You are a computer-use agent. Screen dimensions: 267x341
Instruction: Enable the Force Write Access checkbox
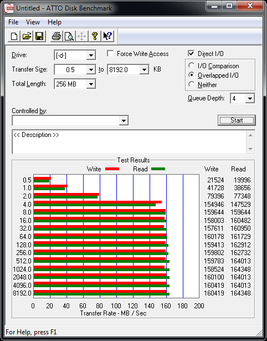pos(110,53)
